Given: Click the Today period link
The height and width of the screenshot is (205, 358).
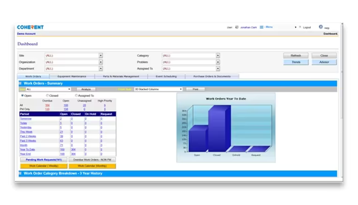Looking at the screenshot, I should [x=24, y=123].
